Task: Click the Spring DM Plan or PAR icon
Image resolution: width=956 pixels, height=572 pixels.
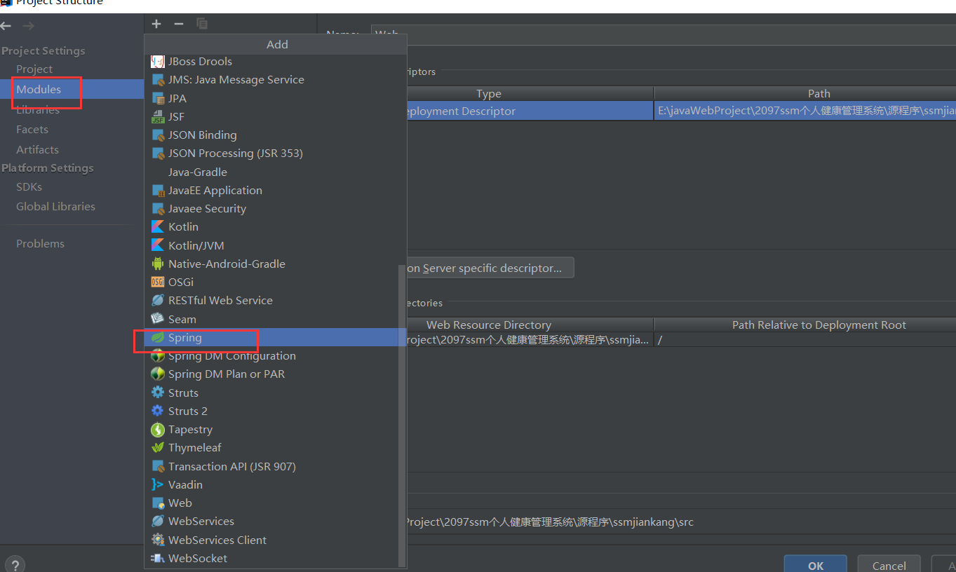Action: coord(158,374)
